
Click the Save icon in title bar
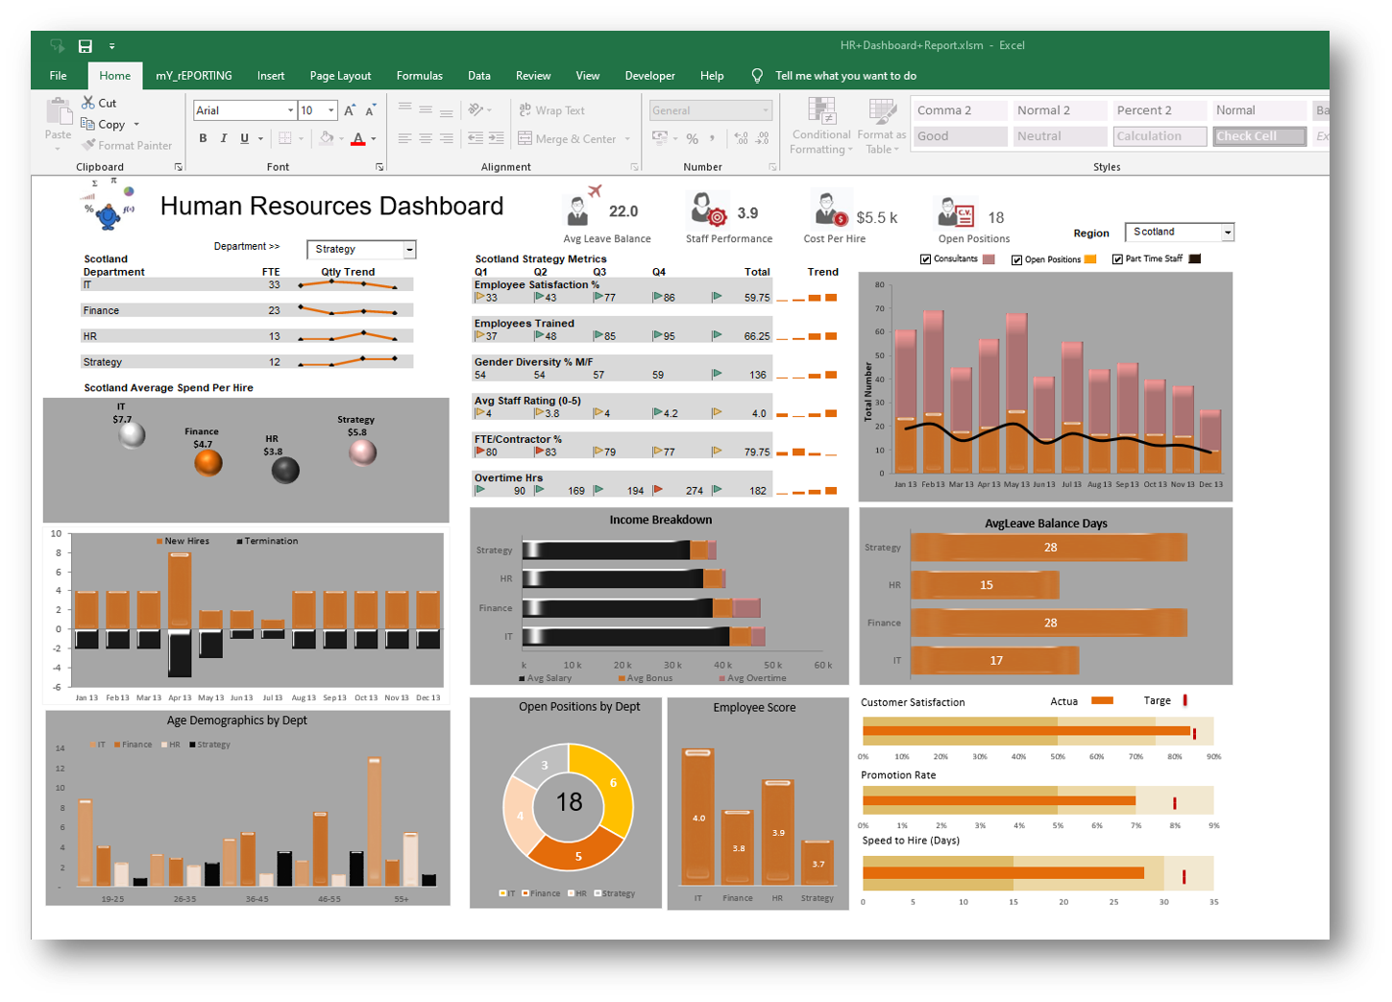[85, 46]
